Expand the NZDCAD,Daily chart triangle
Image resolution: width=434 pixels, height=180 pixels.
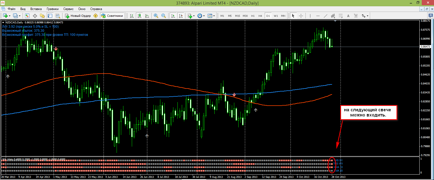pyautogui.click(x=3, y=22)
